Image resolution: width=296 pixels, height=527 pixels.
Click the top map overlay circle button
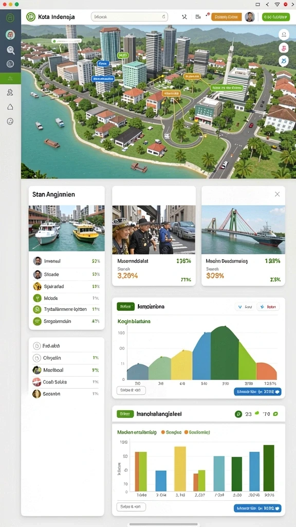(284, 34)
